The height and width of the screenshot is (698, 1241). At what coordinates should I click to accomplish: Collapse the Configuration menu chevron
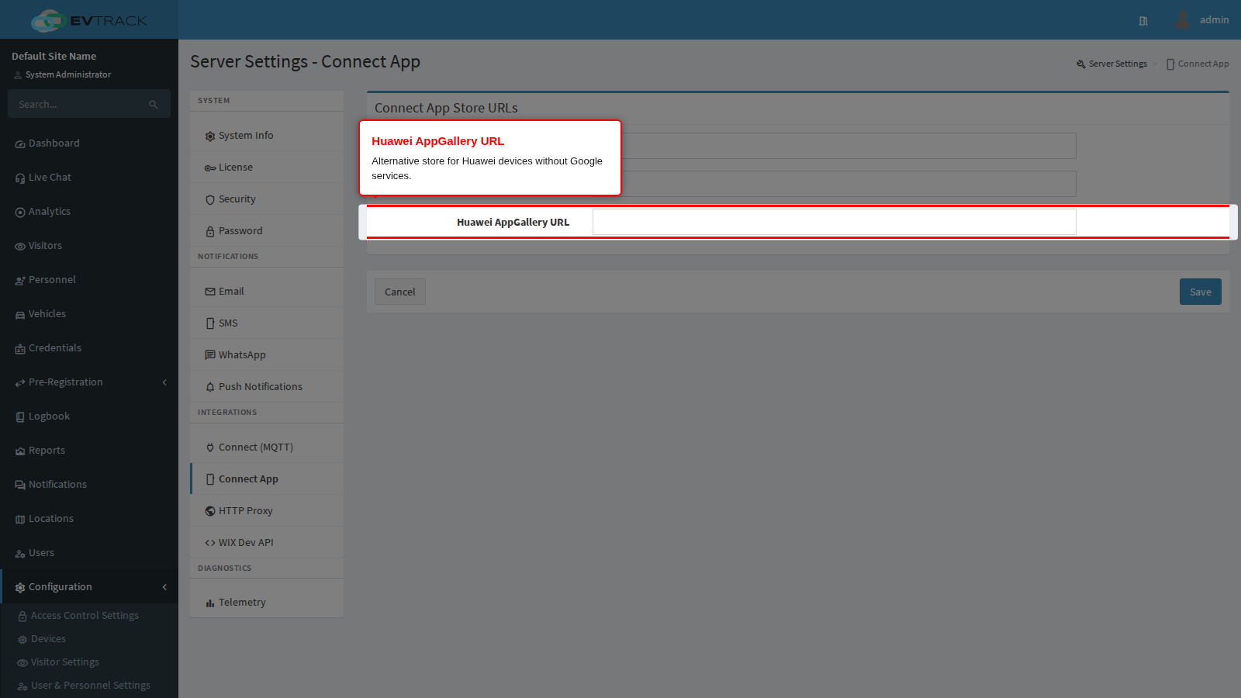[164, 587]
